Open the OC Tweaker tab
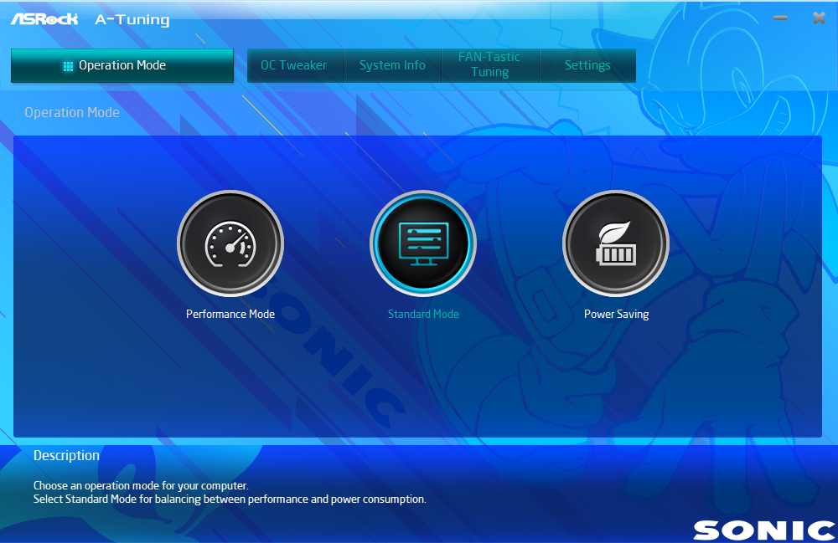 click(x=294, y=65)
